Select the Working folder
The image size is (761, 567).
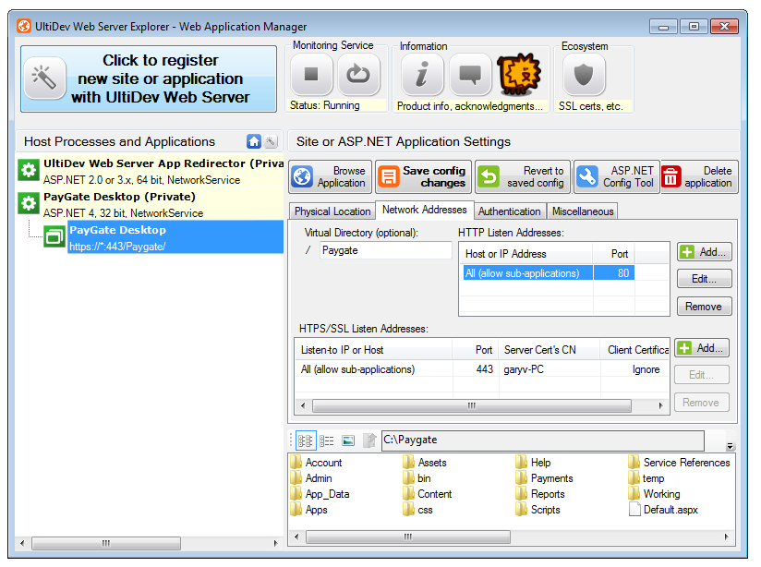point(654,494)
